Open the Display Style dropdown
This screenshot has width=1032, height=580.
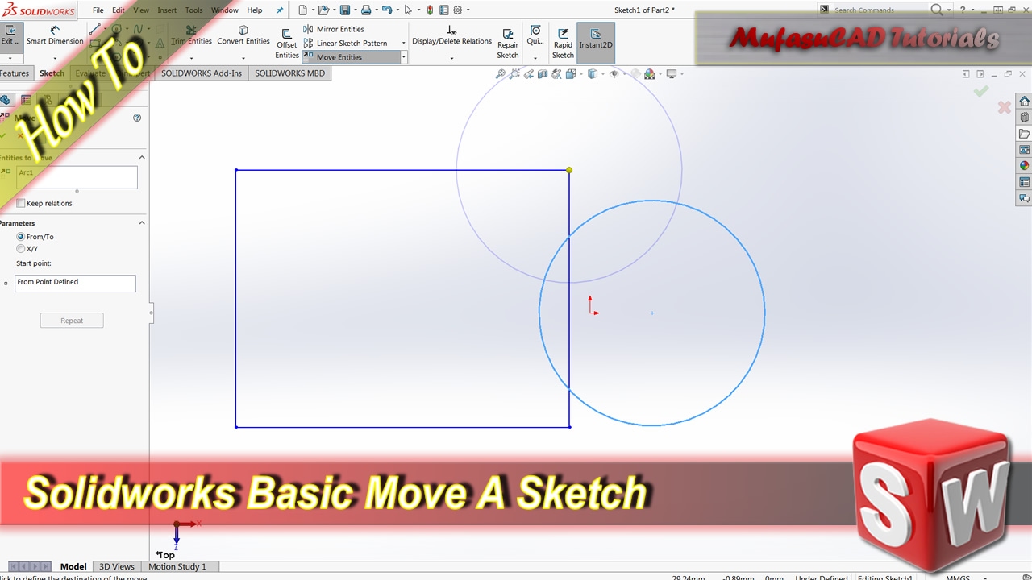click(x=601, y=73)
